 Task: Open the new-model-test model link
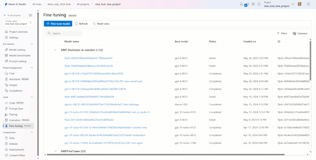click(x=104, y=81)
